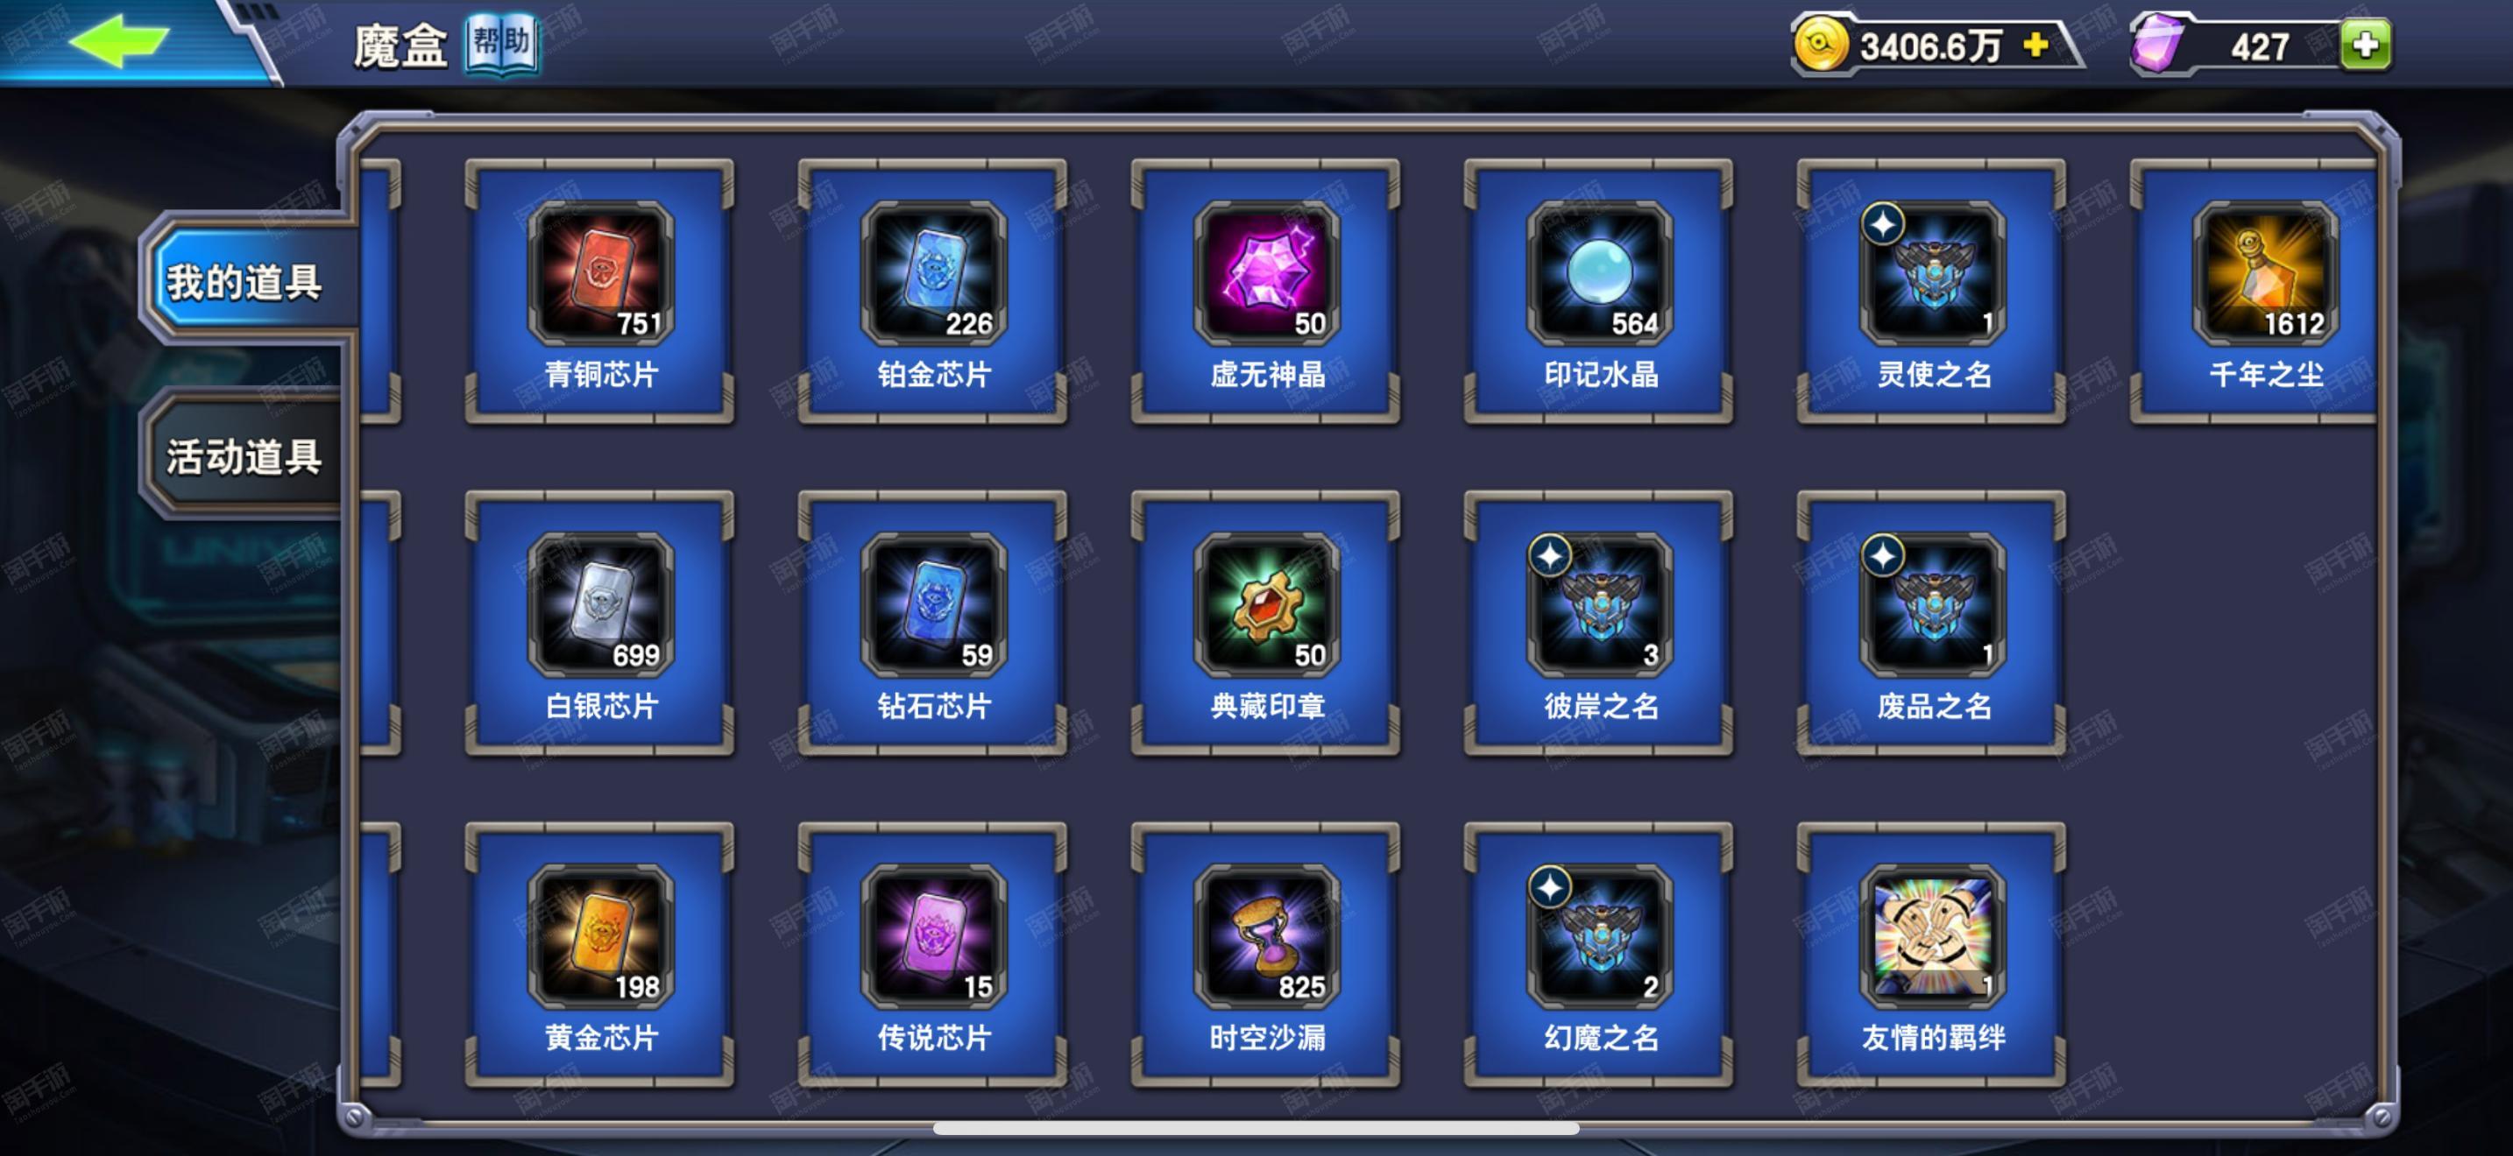Select the 青铜芯片 bronze chip item
Screen dimensions: 2513x1156
click(600, 291)
